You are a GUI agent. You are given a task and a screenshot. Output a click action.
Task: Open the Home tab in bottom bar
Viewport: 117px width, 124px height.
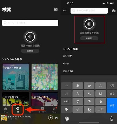click(6, 110)
